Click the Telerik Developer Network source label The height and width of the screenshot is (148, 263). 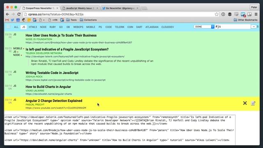pos(44,53)
